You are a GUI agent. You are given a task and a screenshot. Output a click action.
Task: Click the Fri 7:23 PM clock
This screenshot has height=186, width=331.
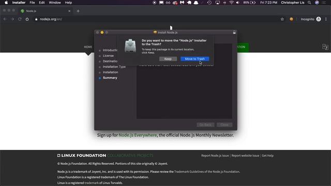(x=268, y=3)
